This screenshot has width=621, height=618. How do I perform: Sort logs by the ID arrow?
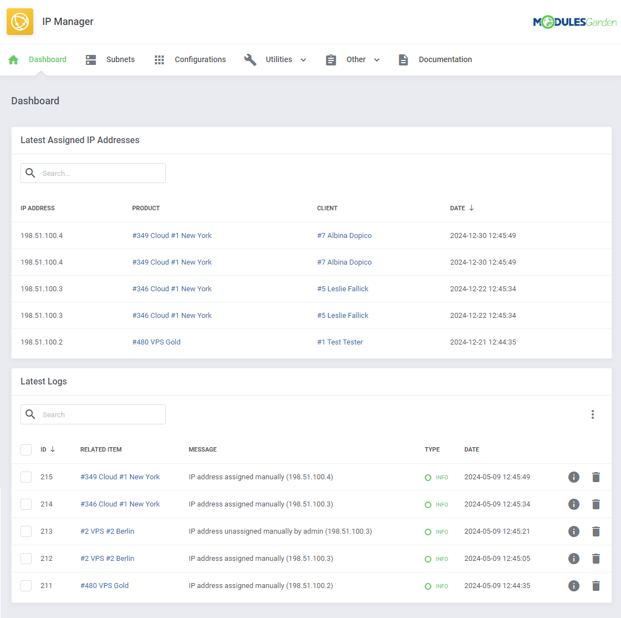(52, 449)
